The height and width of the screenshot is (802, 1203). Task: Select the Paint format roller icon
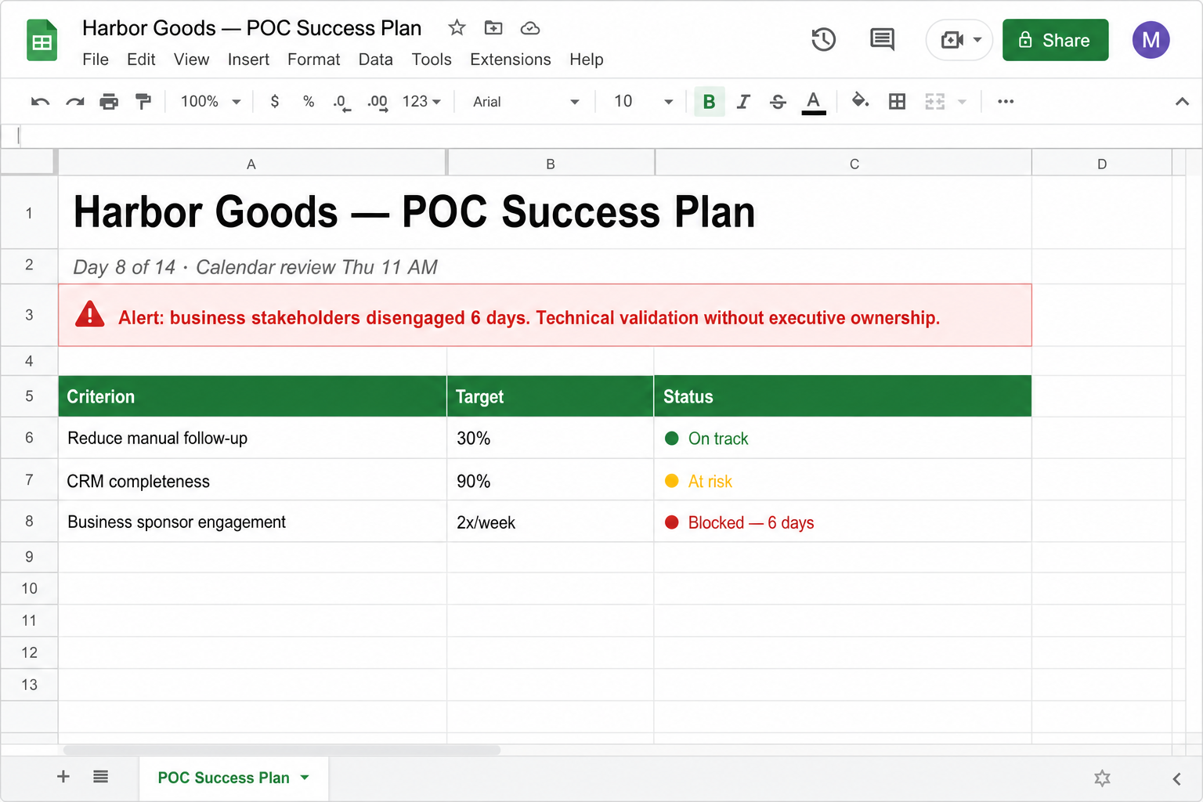click(143, 102)
